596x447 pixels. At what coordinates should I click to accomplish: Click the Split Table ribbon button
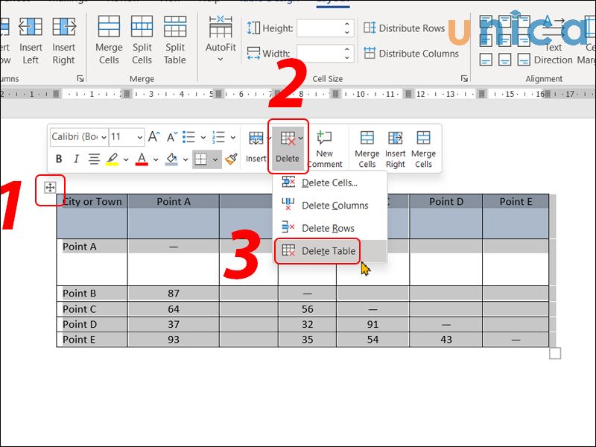175,40
